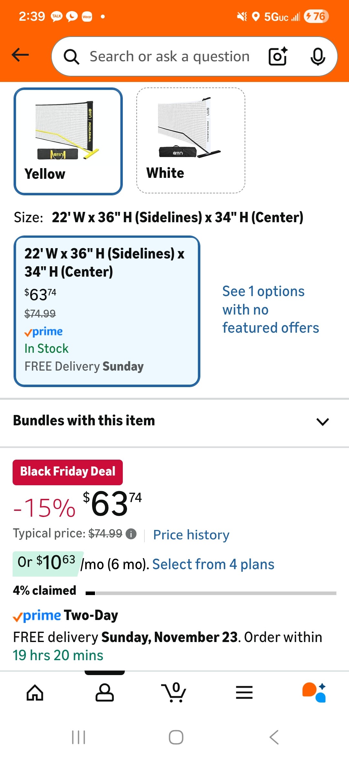
Task: Tap Select from 4 plans link
Action: pos(213,564)
